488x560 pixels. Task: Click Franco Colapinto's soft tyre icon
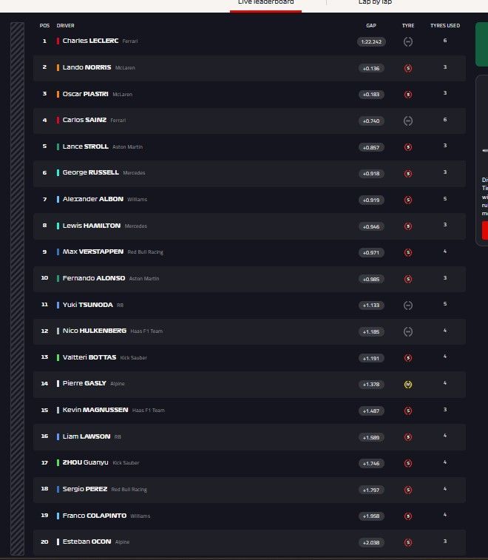pos(408,516)
